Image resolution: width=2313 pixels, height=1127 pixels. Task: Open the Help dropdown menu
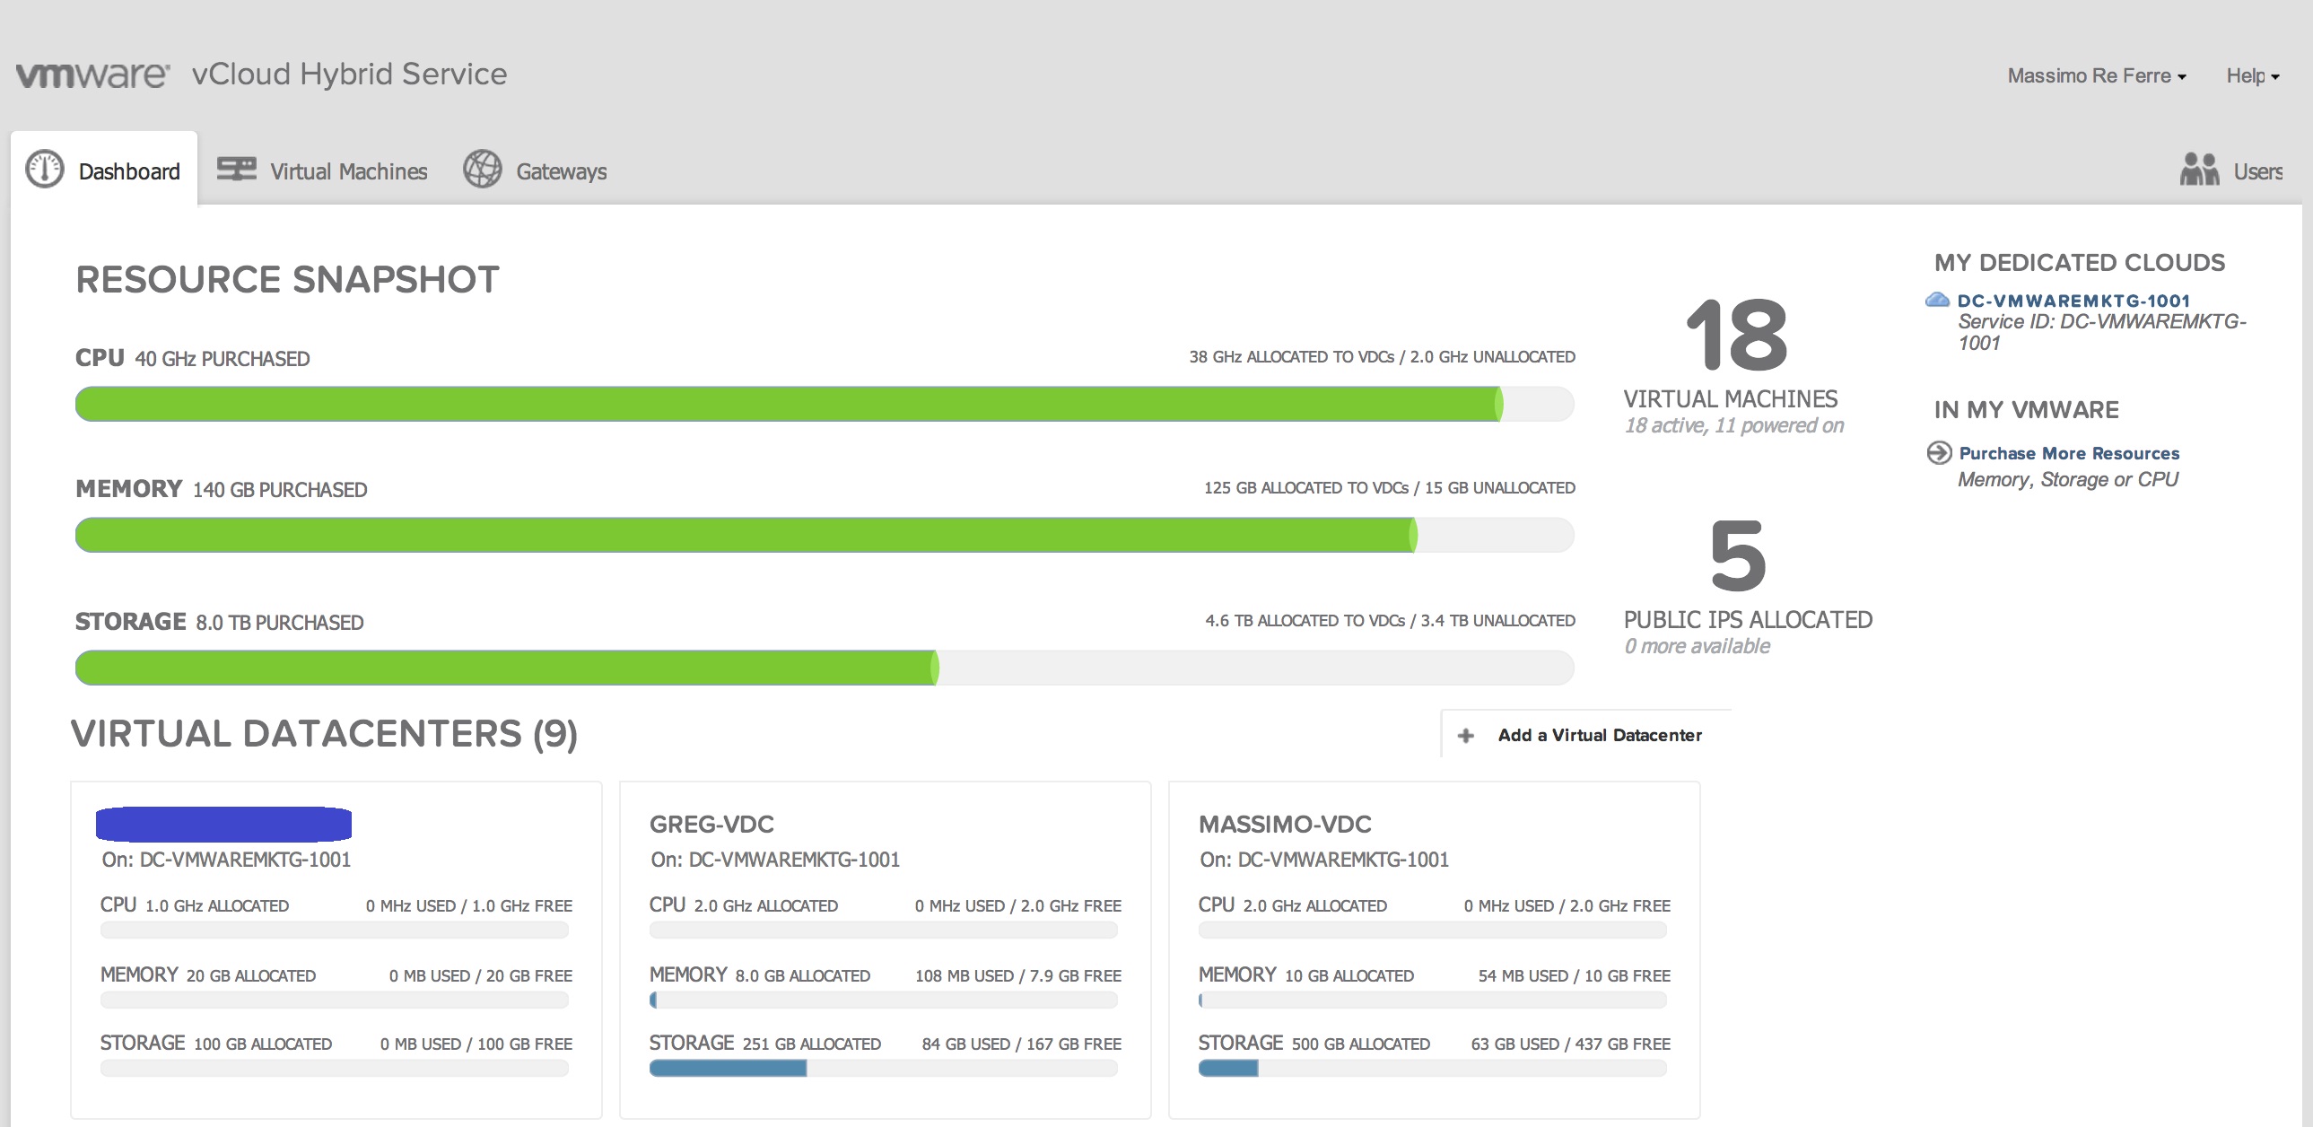[x=2252, y=76]
